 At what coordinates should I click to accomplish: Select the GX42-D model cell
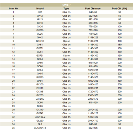tap(40, 41)
